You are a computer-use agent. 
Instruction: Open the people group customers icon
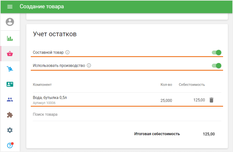pos(10,100)
